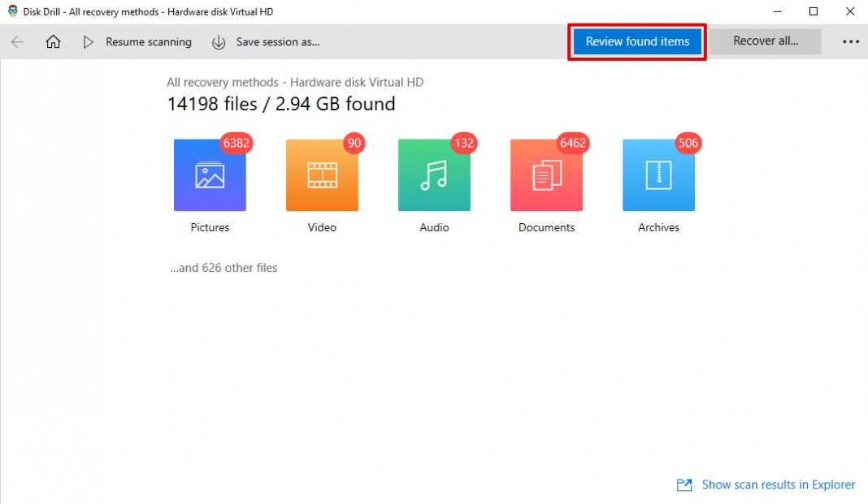Click the Resume scanning play icon

[x=88, y=41]
